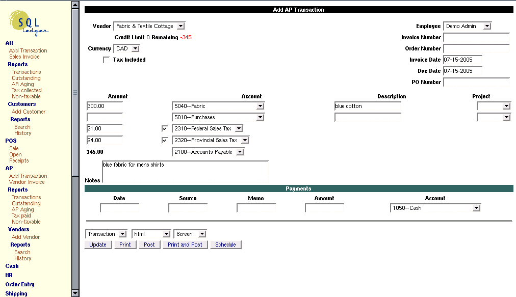The image size is (516, 297).
Task: Open Vendor Invoice under AP
Action: [27, 182]
